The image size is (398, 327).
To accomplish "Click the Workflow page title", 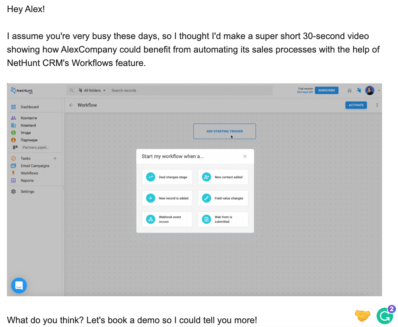I will click(x=87, y=105).
